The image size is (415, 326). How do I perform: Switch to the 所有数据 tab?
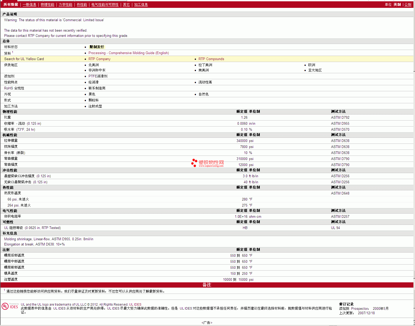(x=11, y=5)
